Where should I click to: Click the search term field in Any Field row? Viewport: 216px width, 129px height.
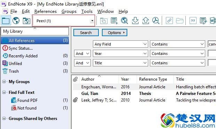[212, 44]
